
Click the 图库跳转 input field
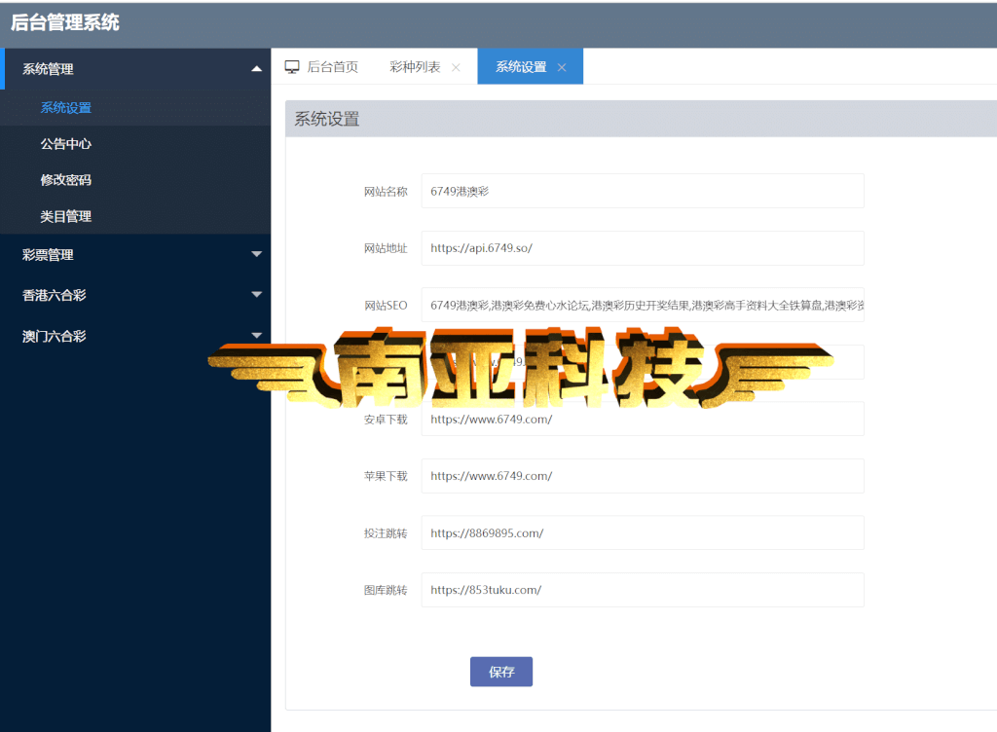click(x=643, y=590)
